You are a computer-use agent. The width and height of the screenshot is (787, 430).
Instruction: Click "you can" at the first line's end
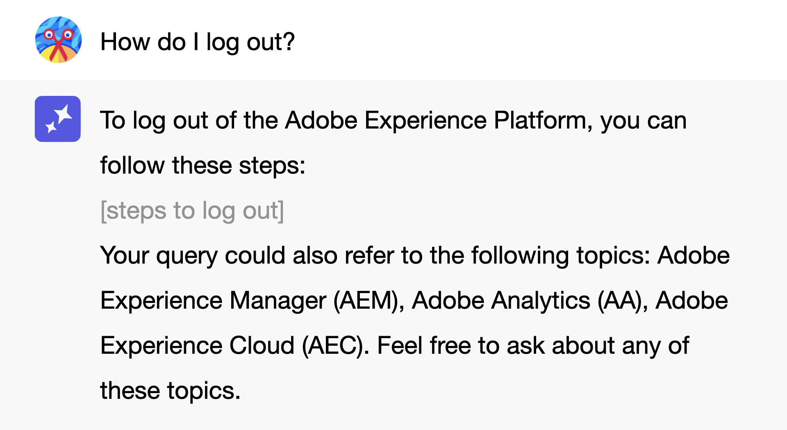(644, 121)
